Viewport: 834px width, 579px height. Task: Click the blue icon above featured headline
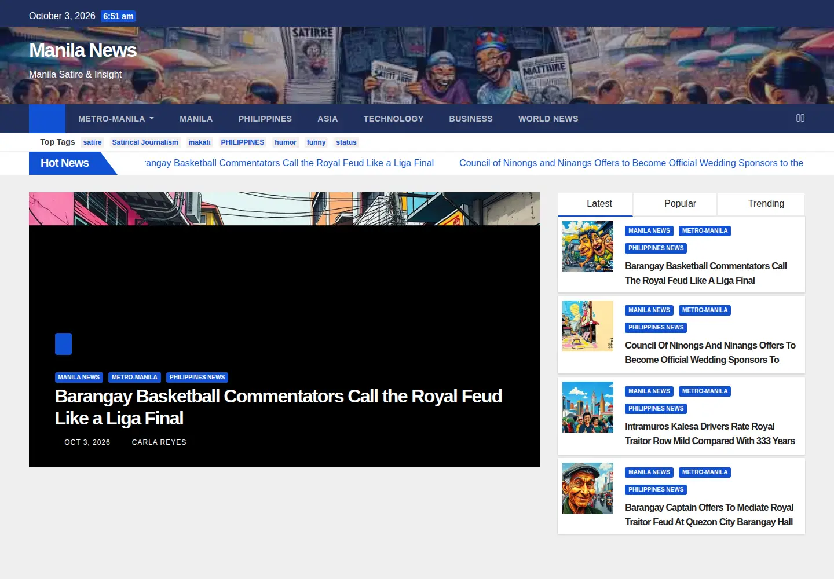coord(63,344)
